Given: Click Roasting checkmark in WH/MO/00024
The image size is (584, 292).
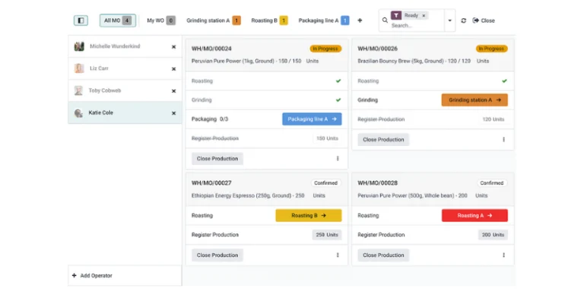Looking at the screenshot, I should click(338, 81).
